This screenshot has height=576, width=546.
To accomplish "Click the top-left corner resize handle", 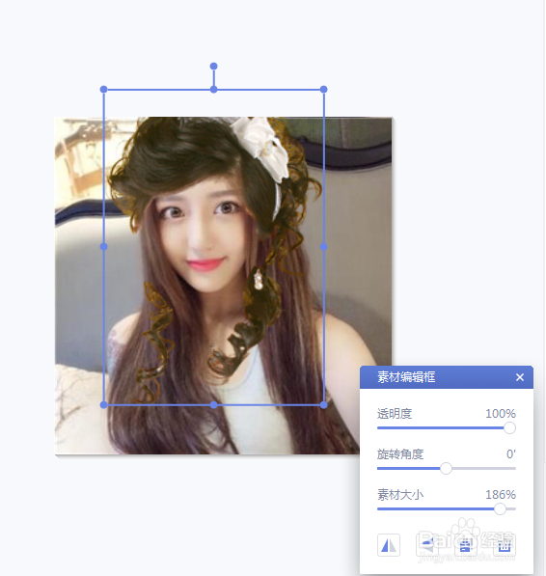I will [104, 90].
